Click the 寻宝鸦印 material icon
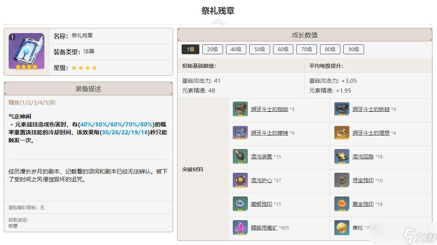 tap(341, 180)
